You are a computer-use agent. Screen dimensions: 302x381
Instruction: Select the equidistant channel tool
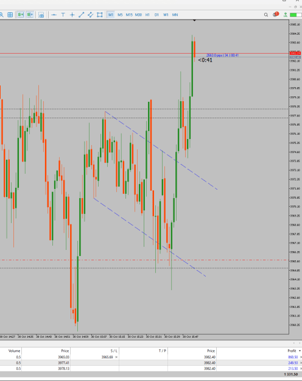(90, 15)
